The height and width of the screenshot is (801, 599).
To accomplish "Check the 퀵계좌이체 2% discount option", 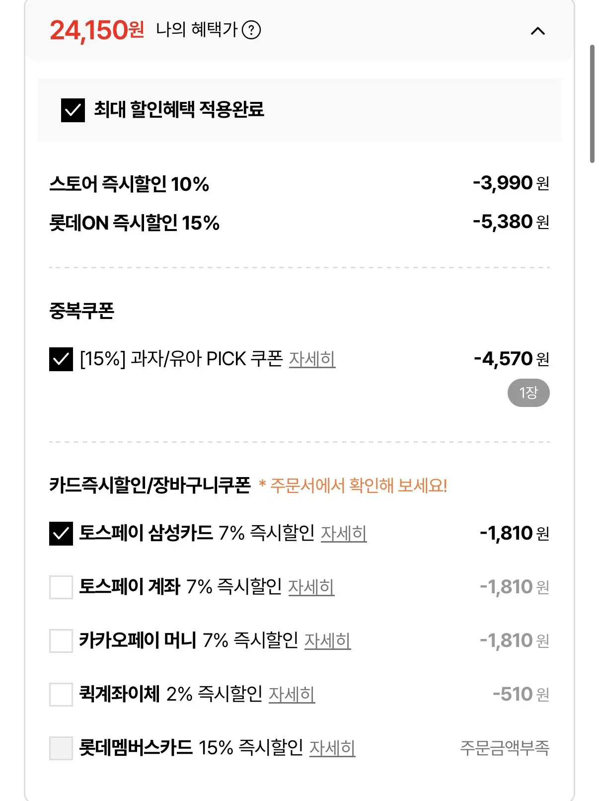I will pyautogui.click(x=61, y=695).
